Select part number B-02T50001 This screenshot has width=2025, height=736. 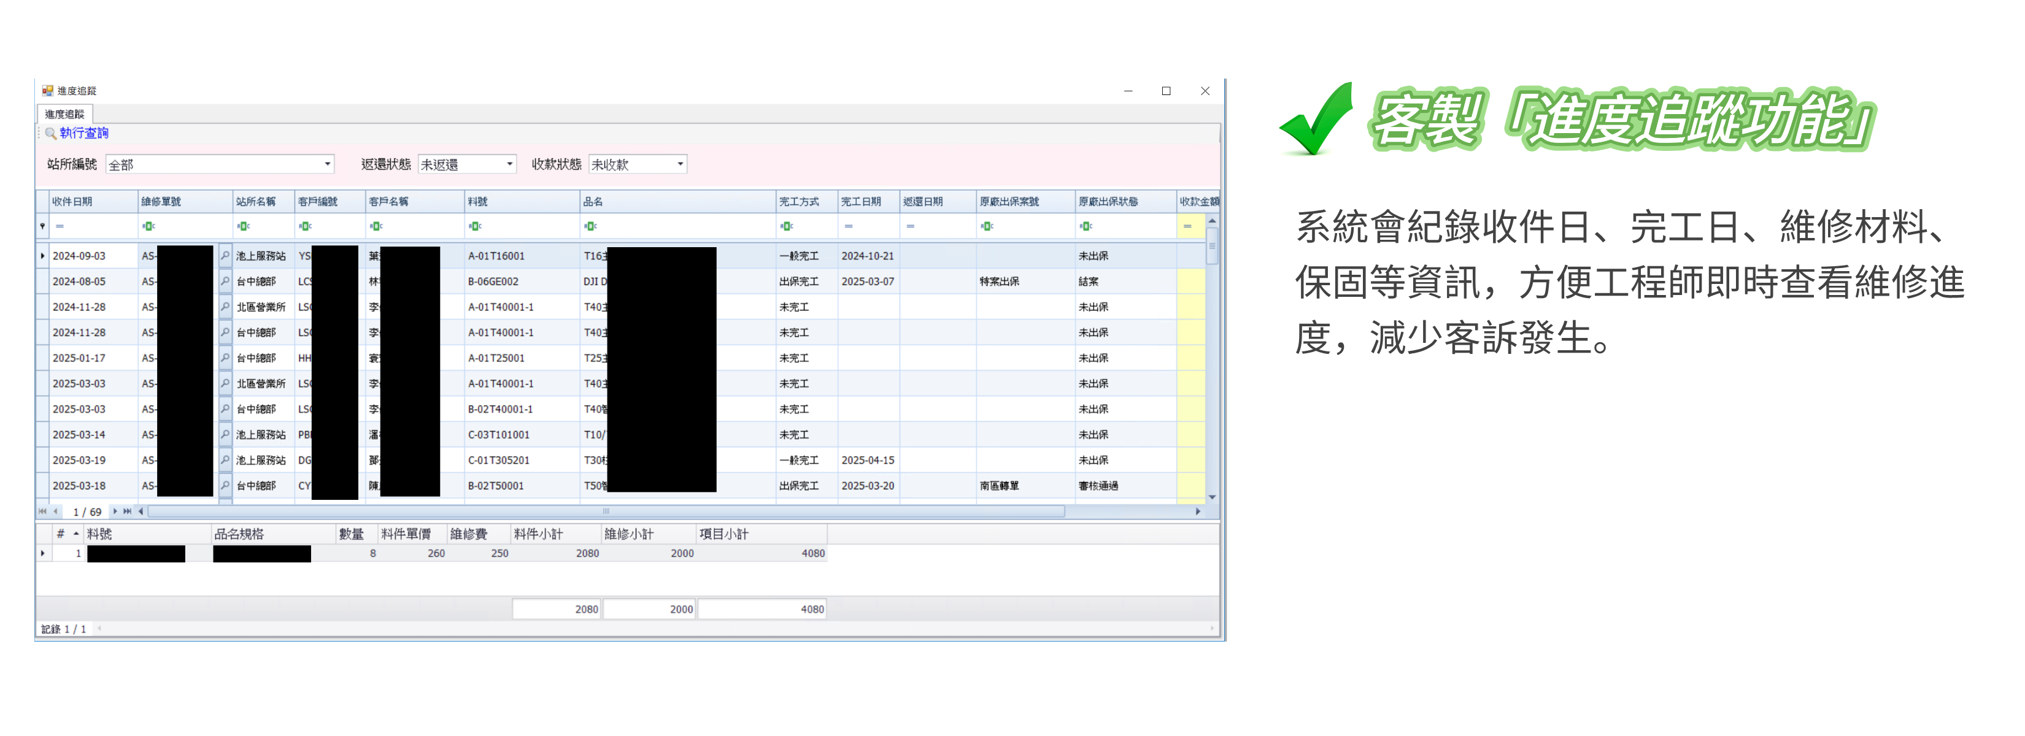(x=495, y=485)
